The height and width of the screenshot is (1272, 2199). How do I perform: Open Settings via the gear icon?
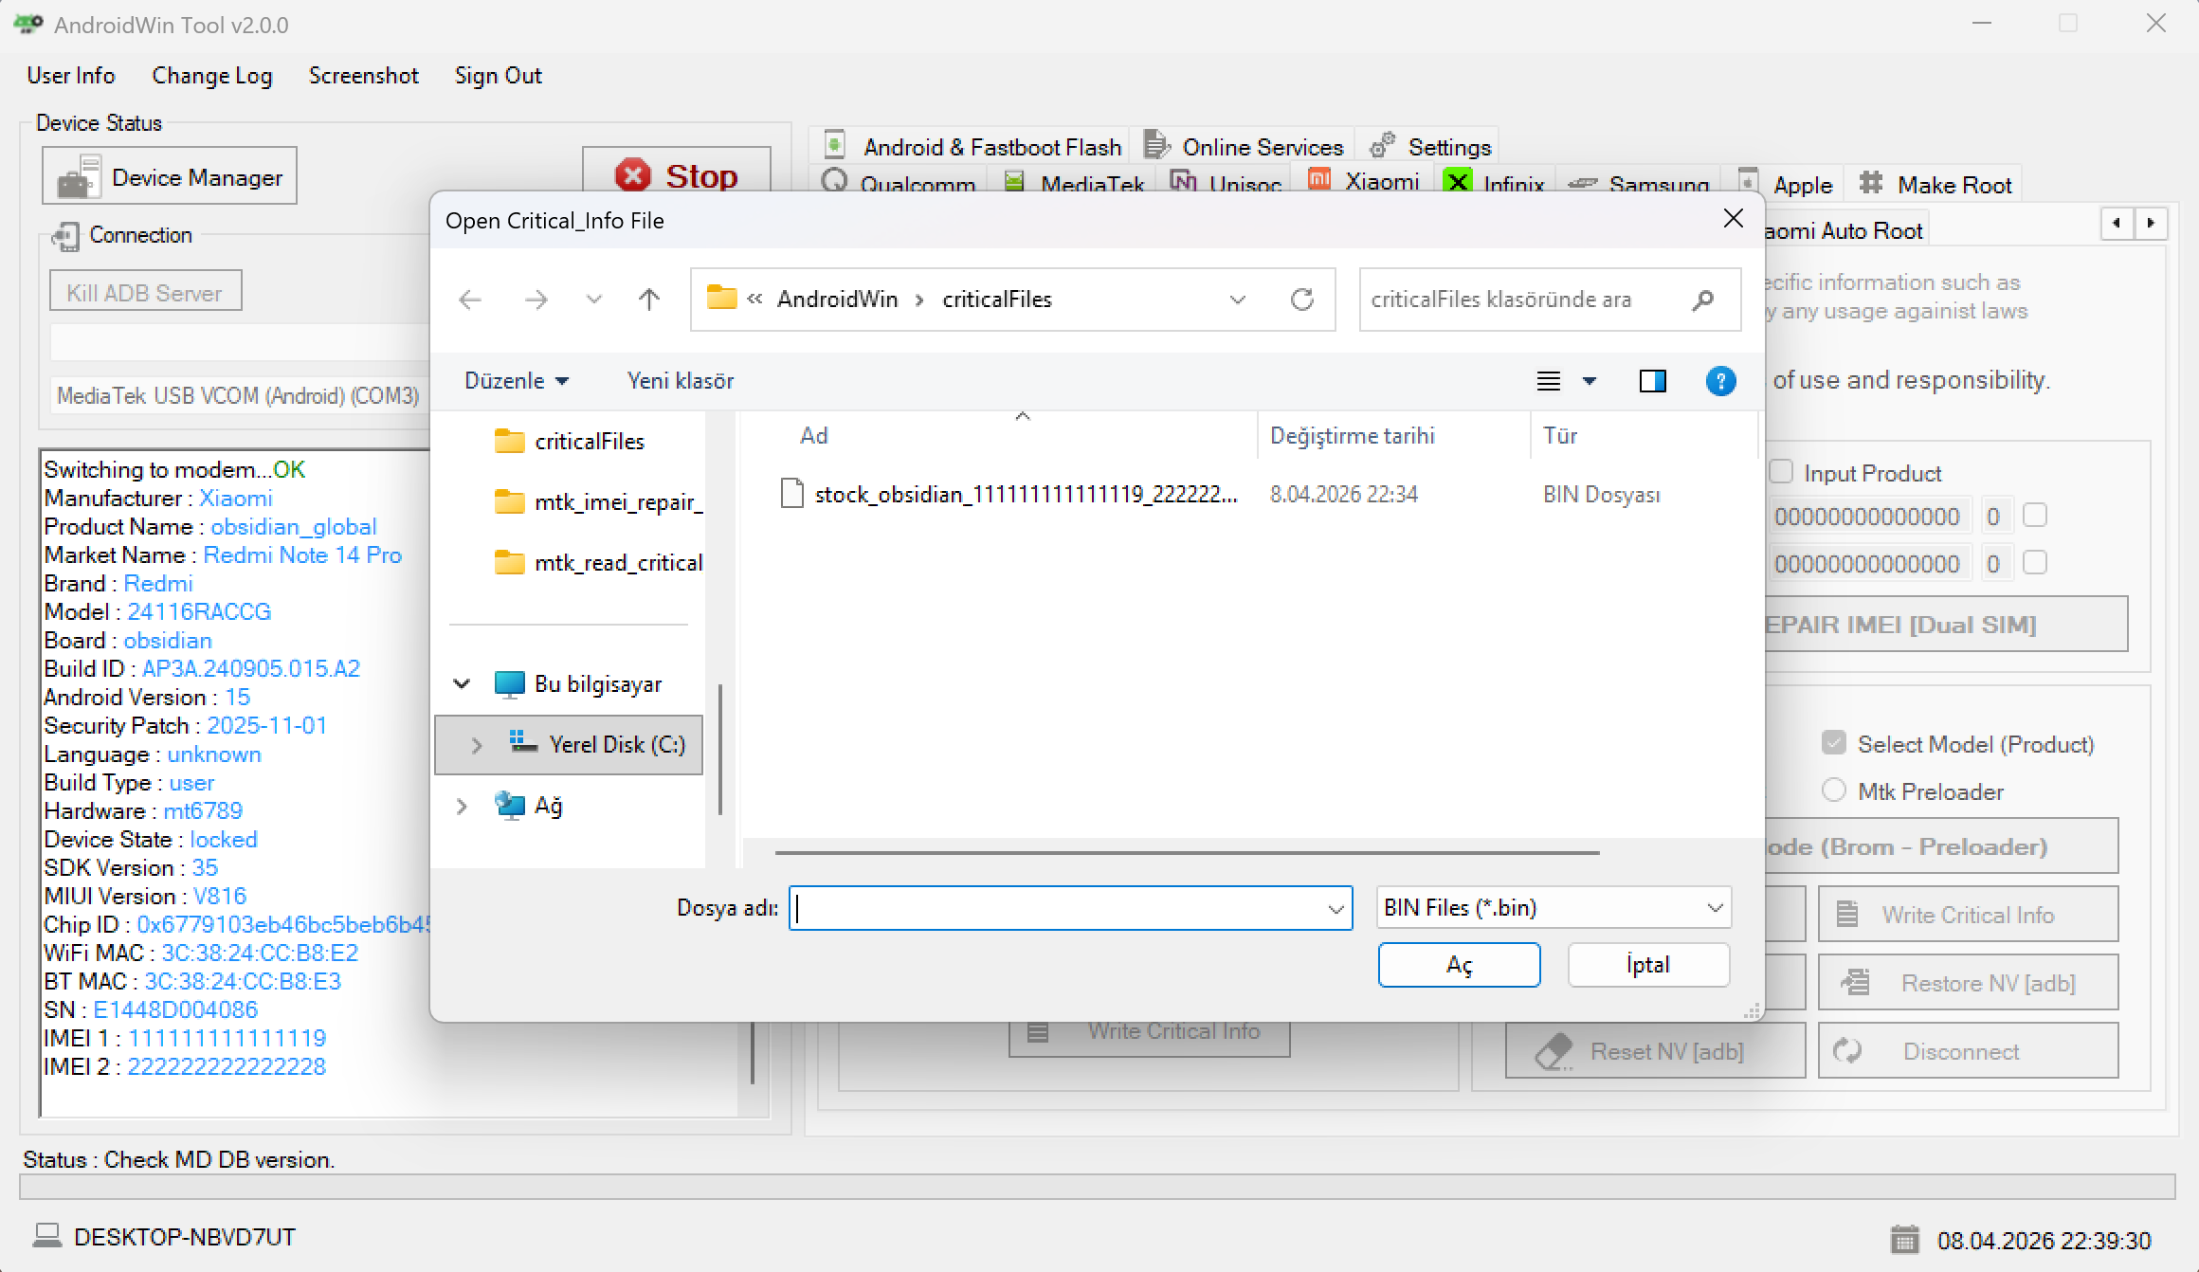click(x=1381, y=144)
